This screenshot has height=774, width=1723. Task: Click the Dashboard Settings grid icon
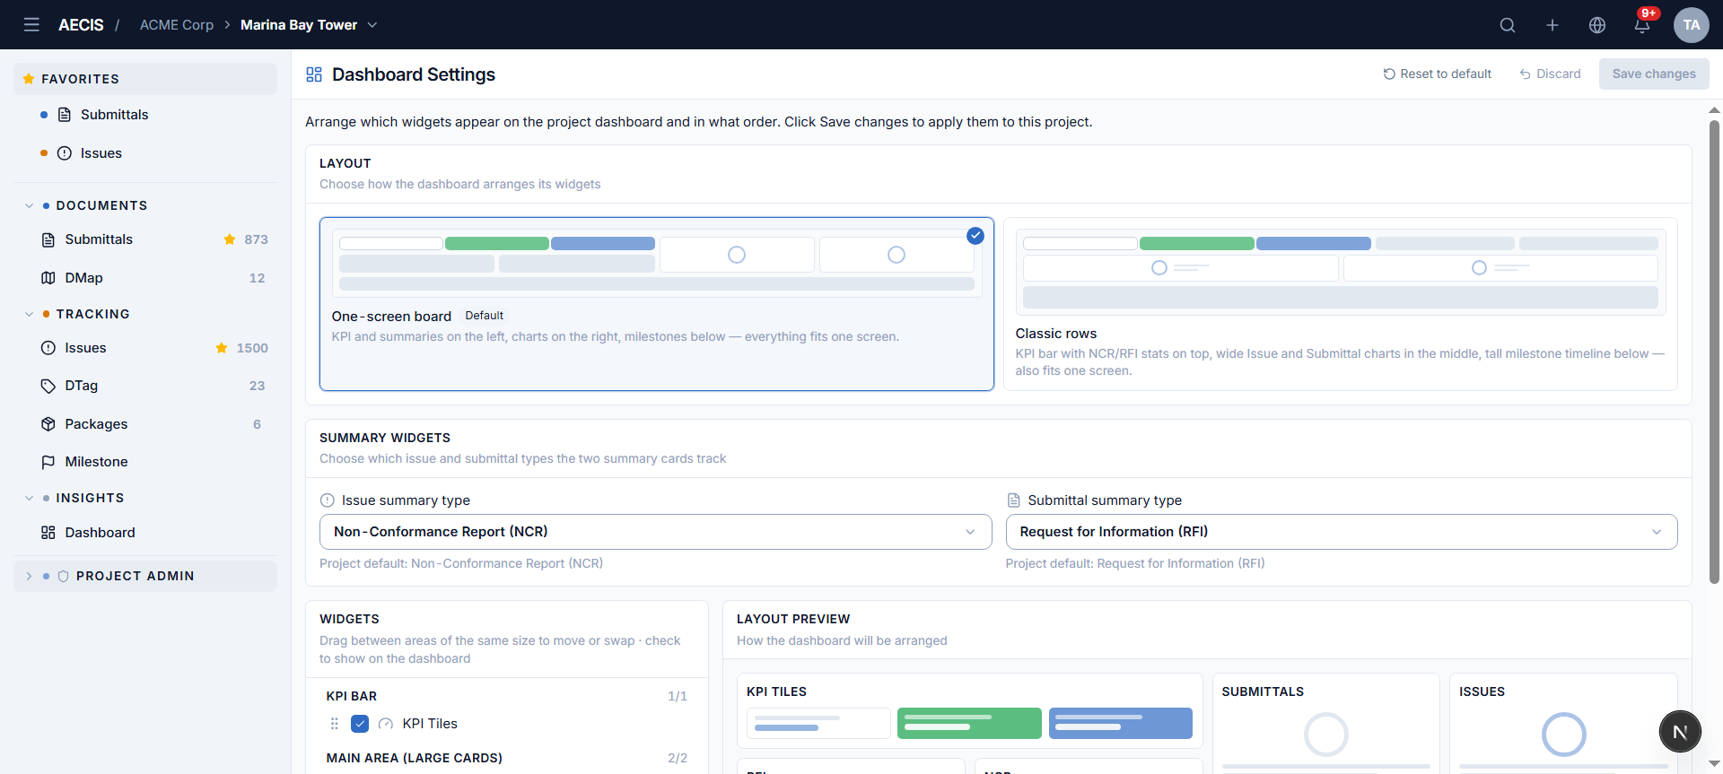pyautogui.click(x=314, y=74)
